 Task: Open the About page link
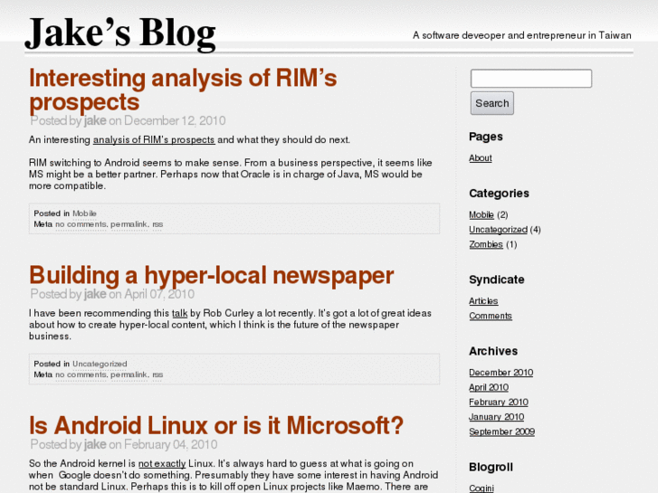[x=481, y=158]
